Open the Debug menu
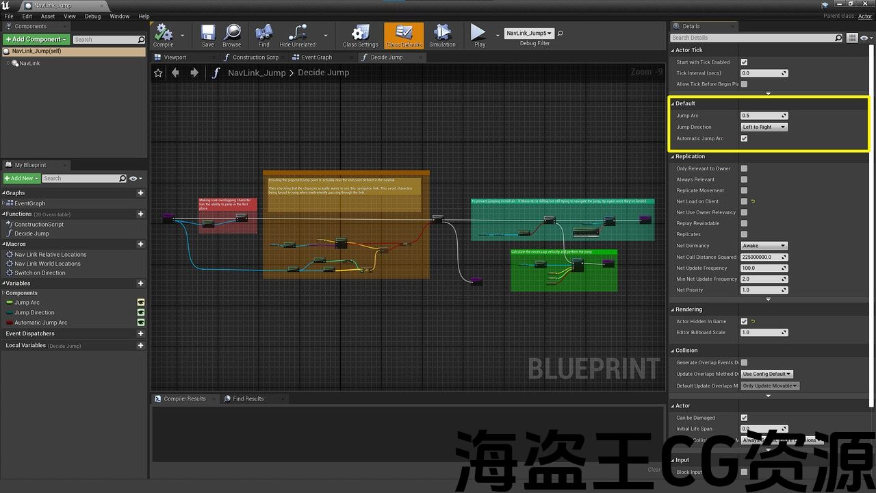The image size is (876, 493). click(92, 16)
